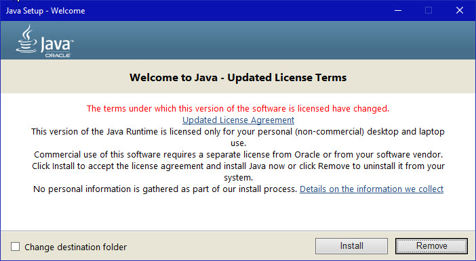Click the Java coffee cup logo
Screen dimensions: 476x261
(x=26, y=39)
